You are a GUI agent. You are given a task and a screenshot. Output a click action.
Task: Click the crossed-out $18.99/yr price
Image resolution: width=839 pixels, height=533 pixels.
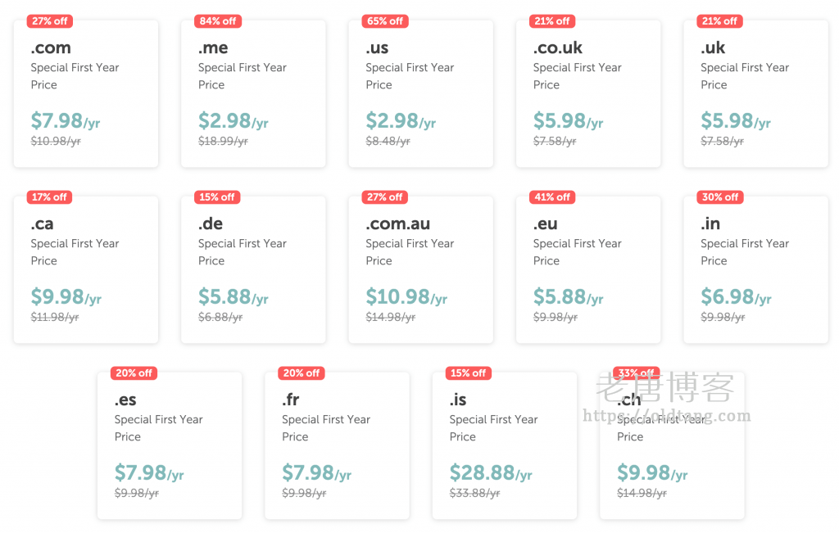pos(223,142)
